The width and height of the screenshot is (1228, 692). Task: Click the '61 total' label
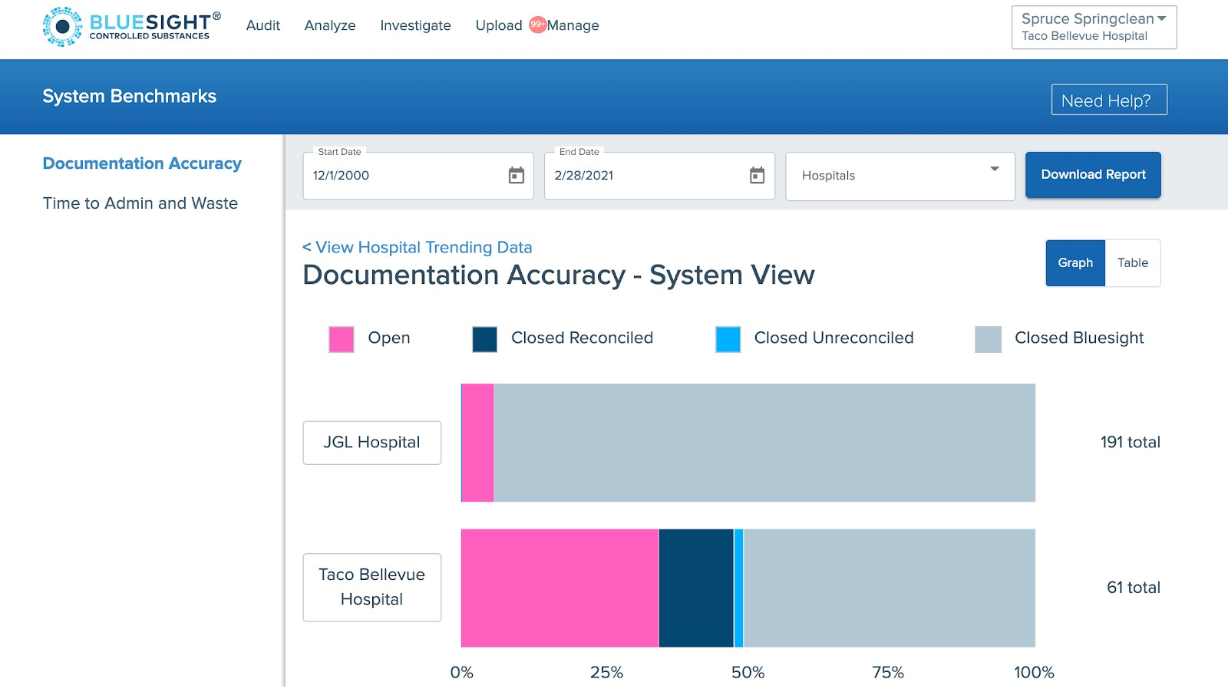tap(1134, 588)
